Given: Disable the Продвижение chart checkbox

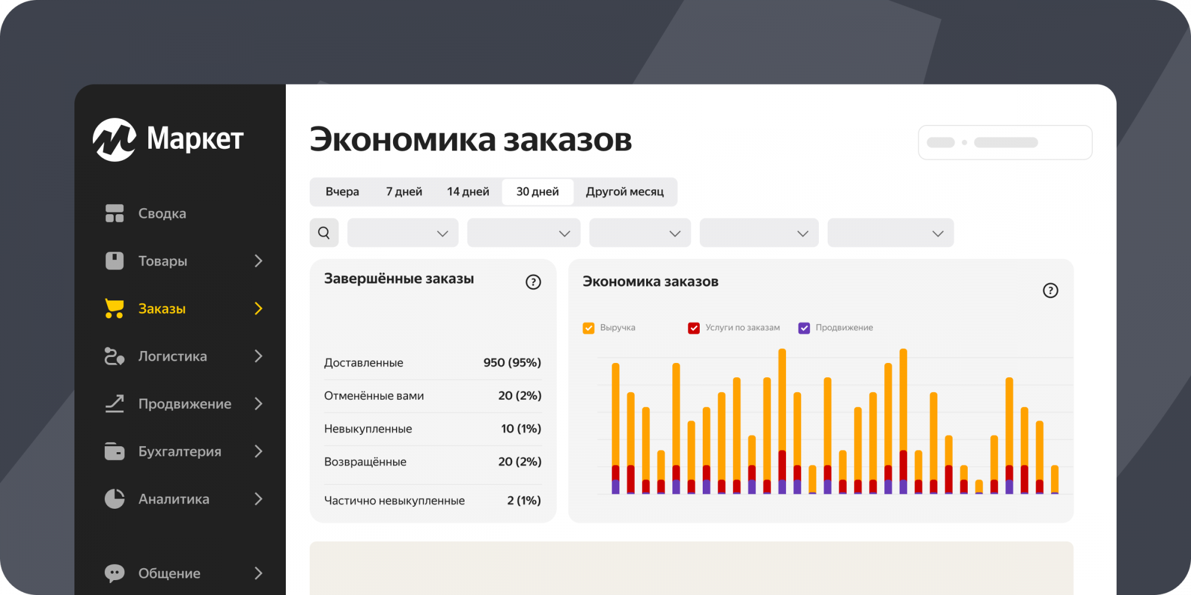Looking at the screenshot, I should tap(804, 328).
